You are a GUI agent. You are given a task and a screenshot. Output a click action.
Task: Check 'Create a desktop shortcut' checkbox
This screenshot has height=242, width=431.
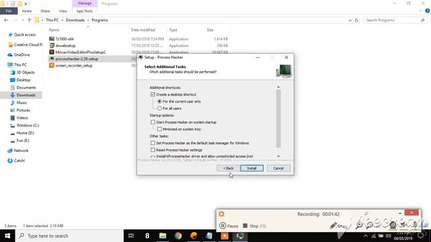tap(153, 94)
